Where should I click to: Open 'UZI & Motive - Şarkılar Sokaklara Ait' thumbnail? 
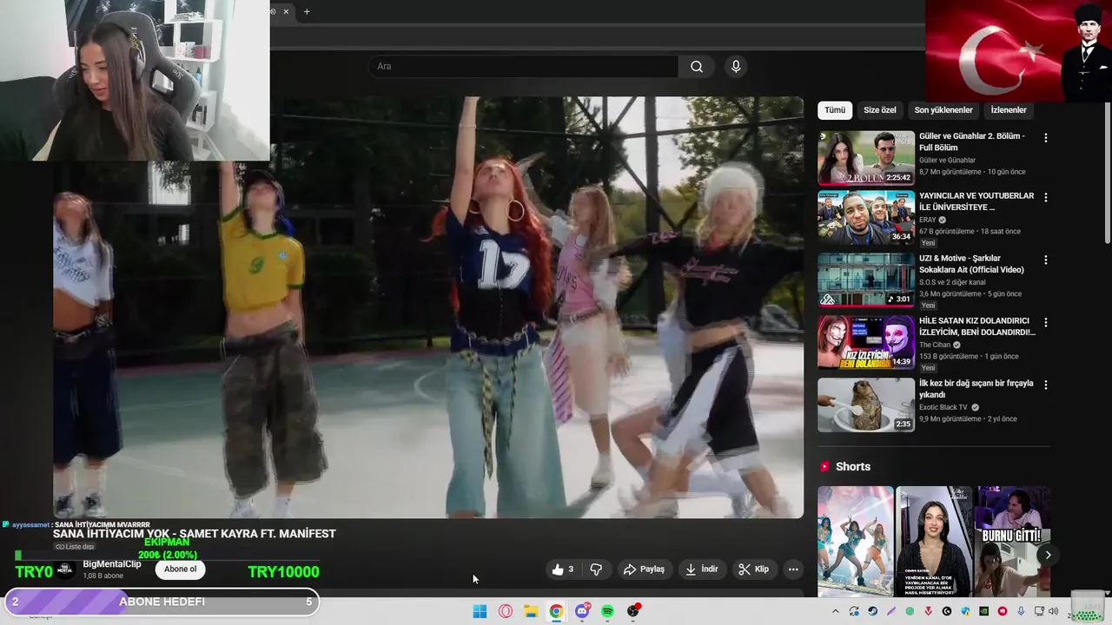click(866, 280)
